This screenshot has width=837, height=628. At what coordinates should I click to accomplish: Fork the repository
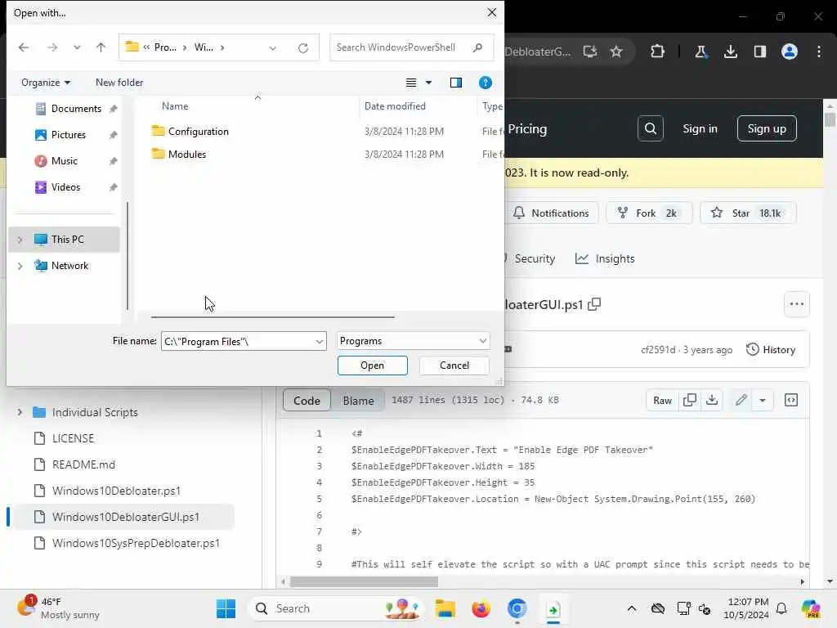648,213
